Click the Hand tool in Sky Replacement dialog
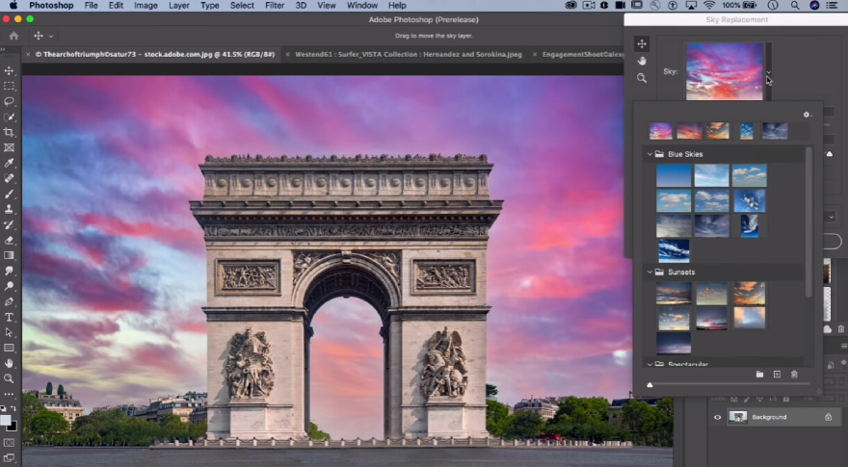This screenshot has height=467, width=848. click(x=642, y=61)
